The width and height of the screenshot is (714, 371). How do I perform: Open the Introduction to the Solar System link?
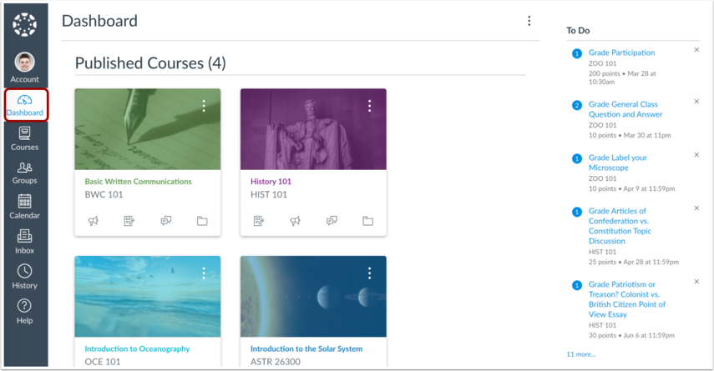[x=306, y=348]
